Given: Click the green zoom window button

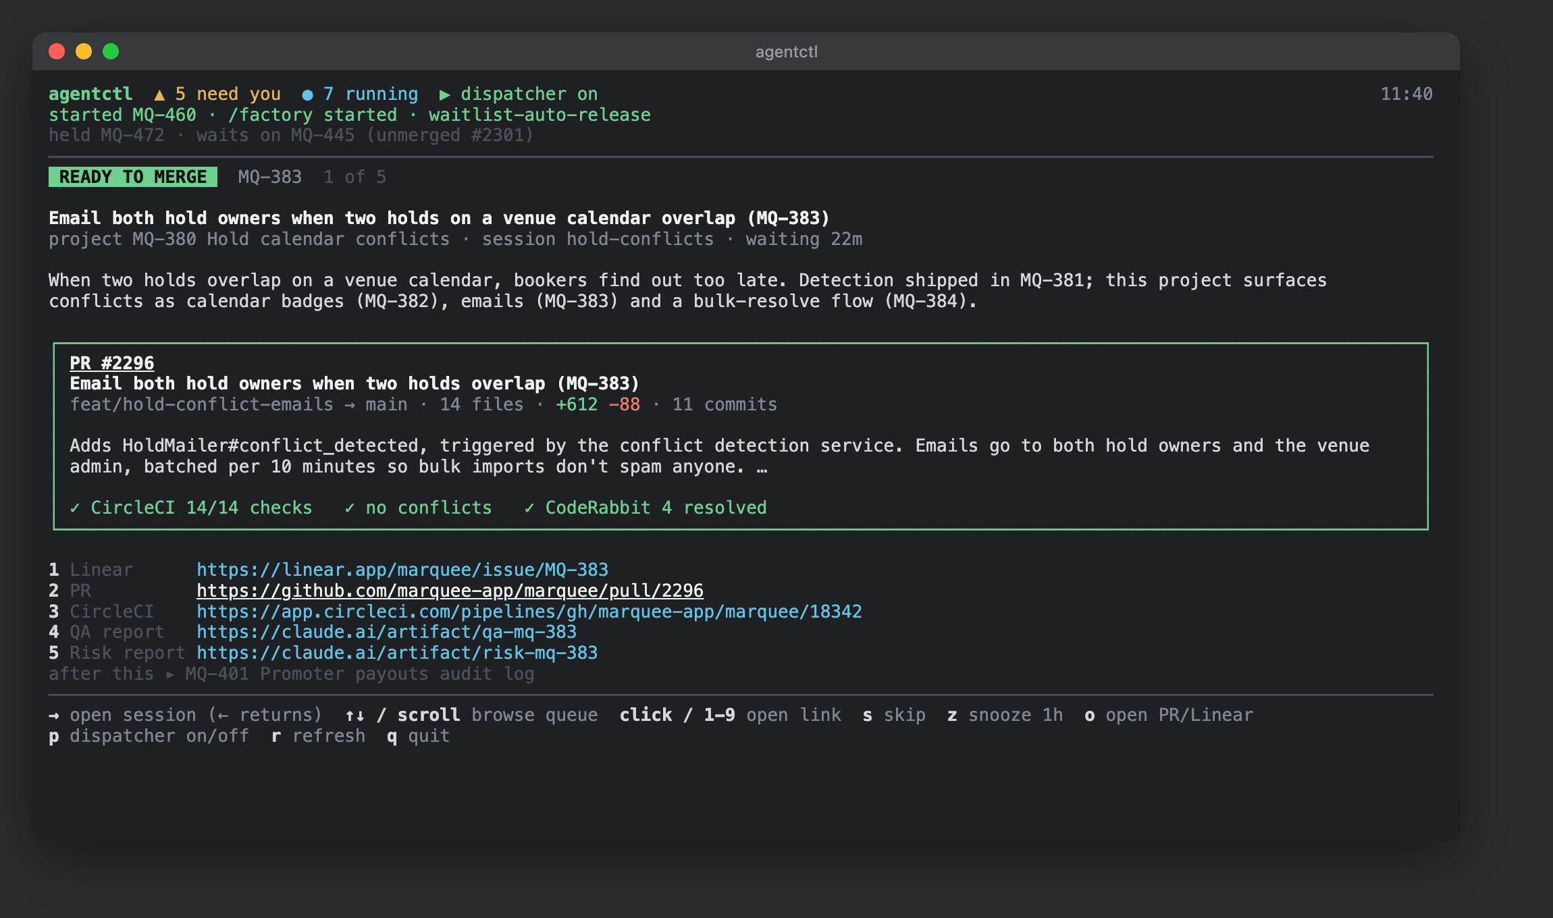Looking at the screenshot, I should point(111,51).
